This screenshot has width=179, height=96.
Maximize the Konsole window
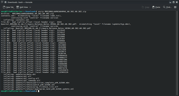[174, 2]
